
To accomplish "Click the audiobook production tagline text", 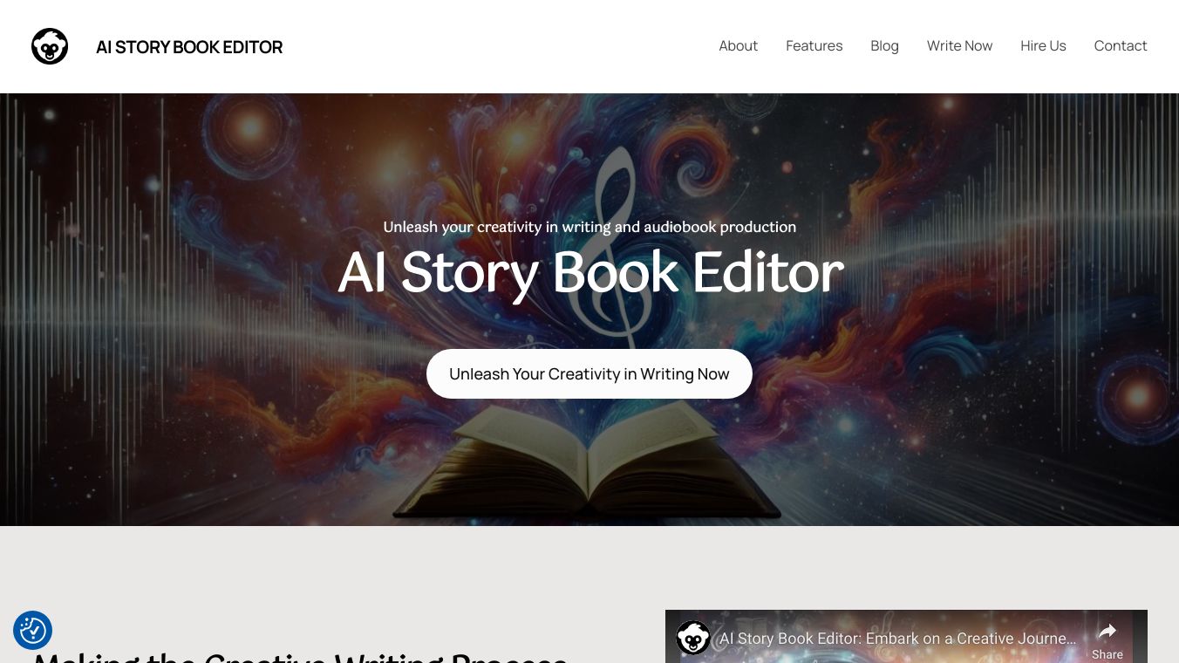I will click(589, 227).
